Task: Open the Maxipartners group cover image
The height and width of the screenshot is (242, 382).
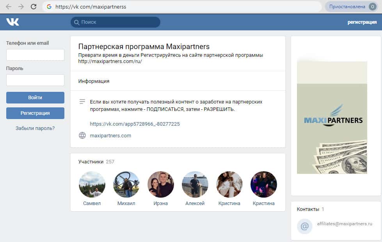Action: 332,117
